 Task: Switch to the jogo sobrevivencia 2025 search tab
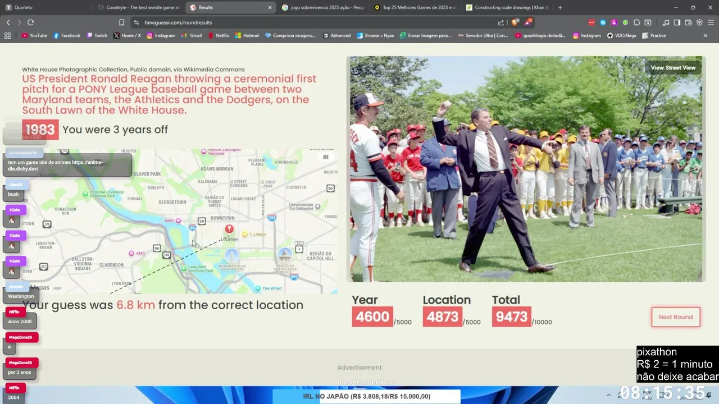tap(322, 7)
